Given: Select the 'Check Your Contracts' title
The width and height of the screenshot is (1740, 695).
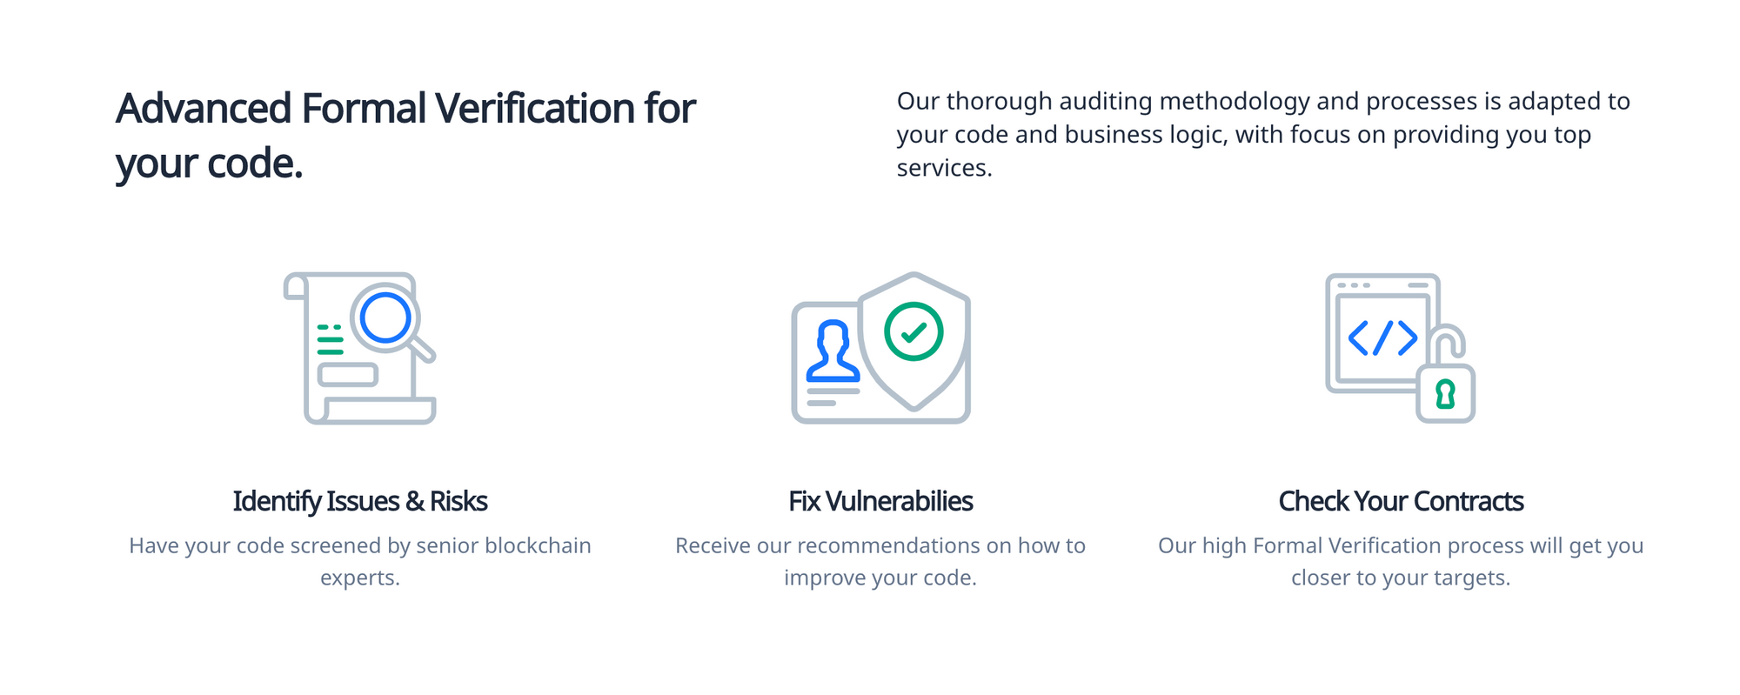Looking at the screenshot, I should coord(1401,501).
